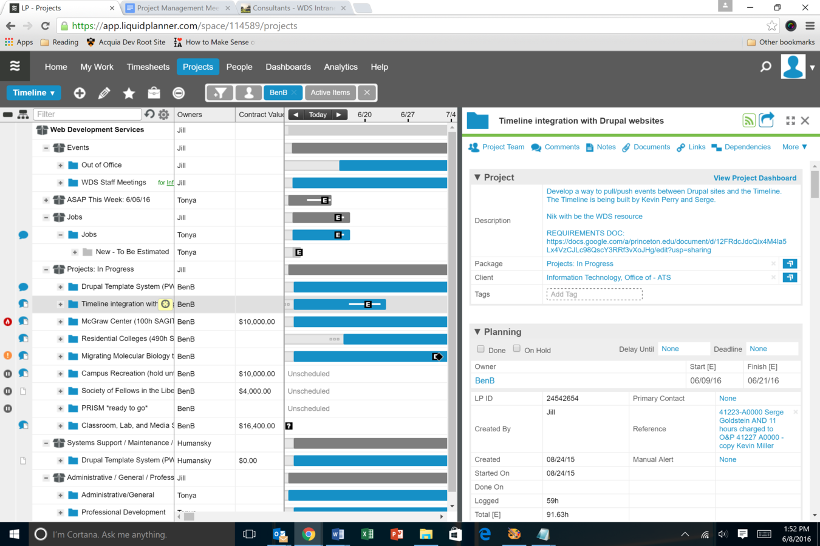
Task: Open column settings gear icon
Action: point(163,114)
